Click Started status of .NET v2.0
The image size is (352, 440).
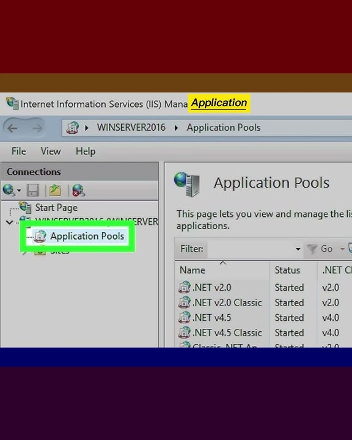coord(289,288)
